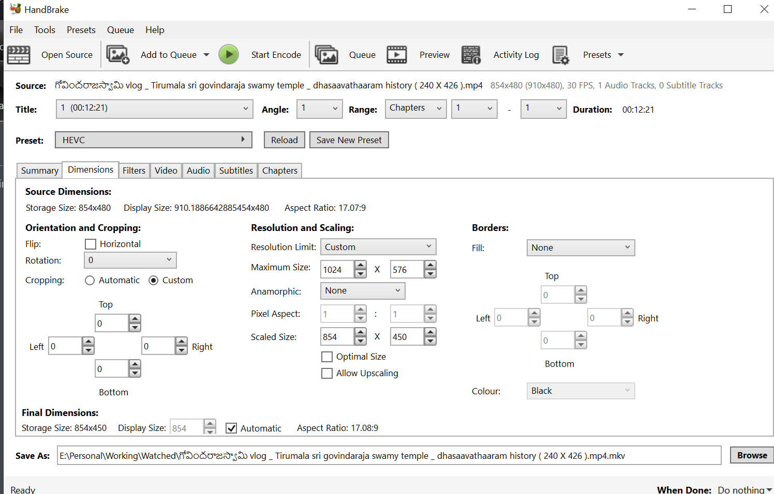Click the Reload button
The height and width of the screenshot is (494, 774).
click(285, 140)
